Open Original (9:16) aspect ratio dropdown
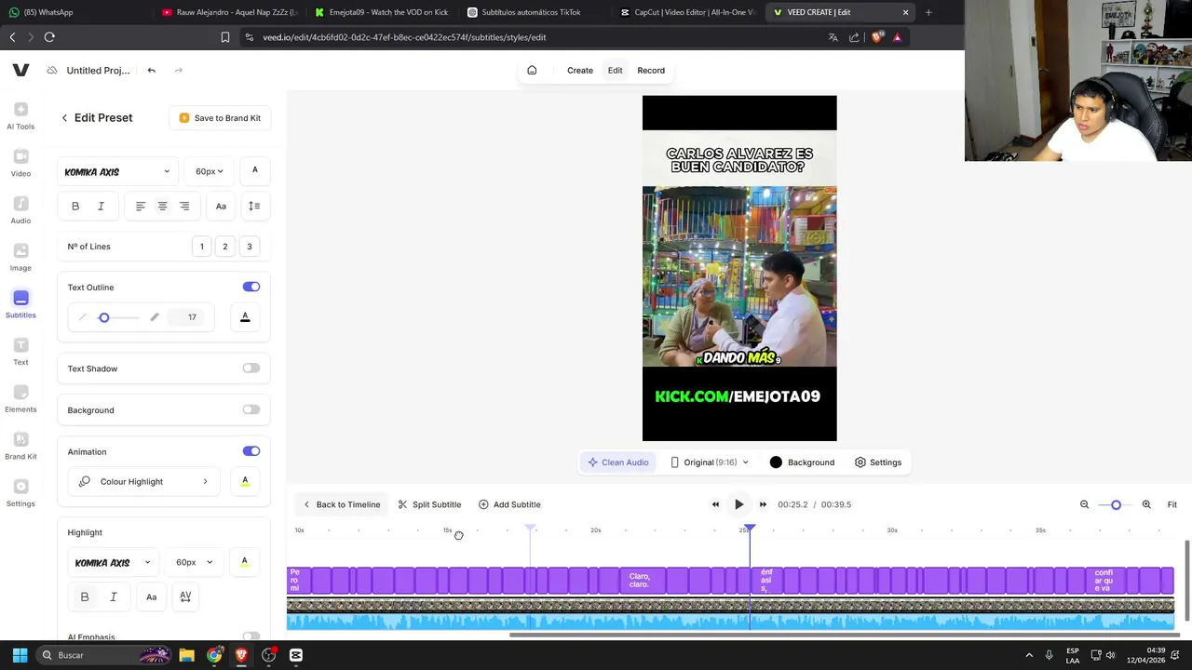Screen dimensions: 1192x670 coord(710,462)
